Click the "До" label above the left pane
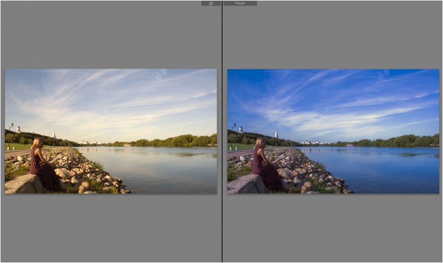Viewport: 443px width, 263px height. point(211,3)
